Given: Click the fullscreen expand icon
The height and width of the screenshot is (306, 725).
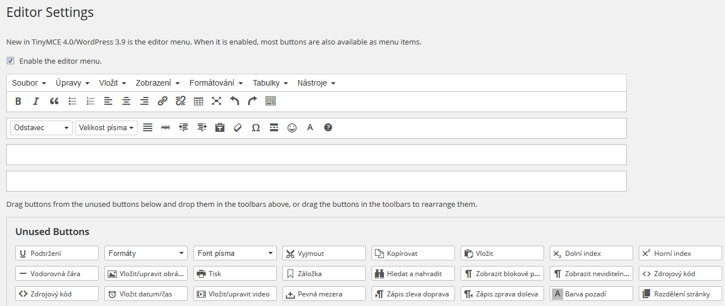Looking at the screenshot, I should 216,101.
